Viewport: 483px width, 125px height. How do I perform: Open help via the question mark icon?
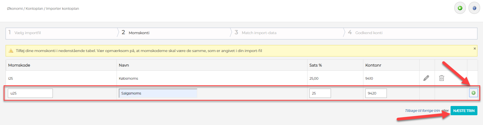point(474,8)
